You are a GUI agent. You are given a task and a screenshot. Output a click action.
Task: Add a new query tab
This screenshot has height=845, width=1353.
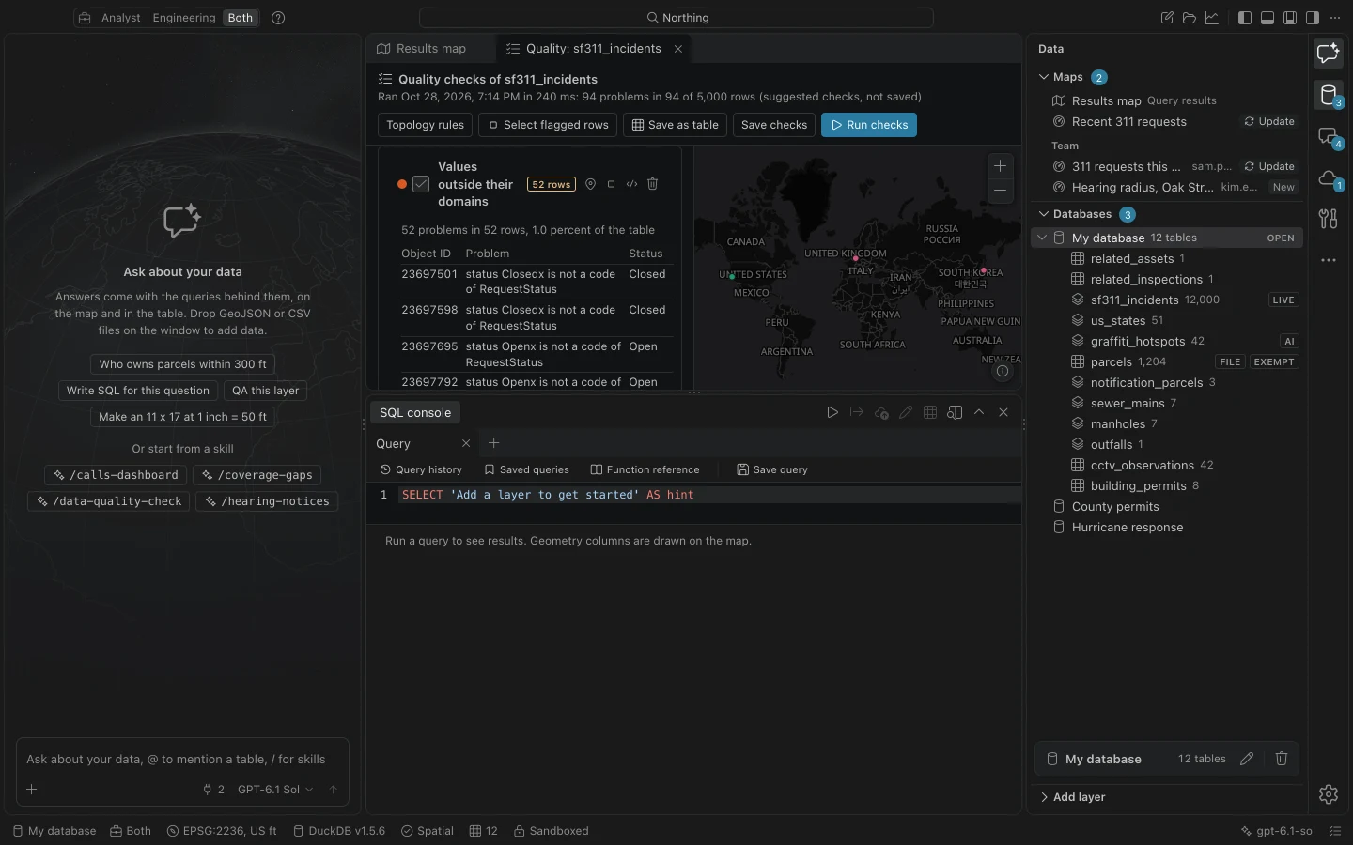494,443
